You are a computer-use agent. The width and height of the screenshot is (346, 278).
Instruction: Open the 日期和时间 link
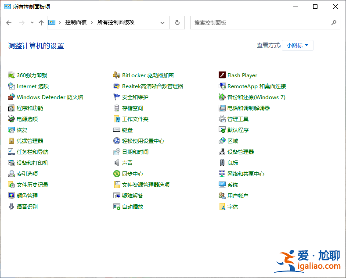(135, 152)
